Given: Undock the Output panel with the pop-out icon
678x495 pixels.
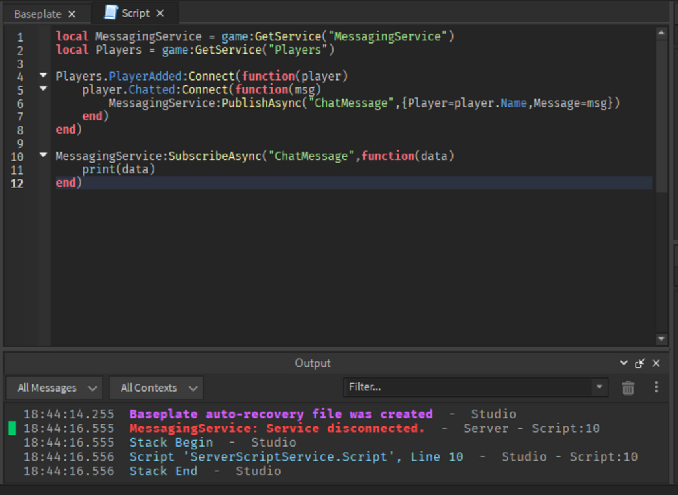Looking at the screenshot, I should [640, 363].
